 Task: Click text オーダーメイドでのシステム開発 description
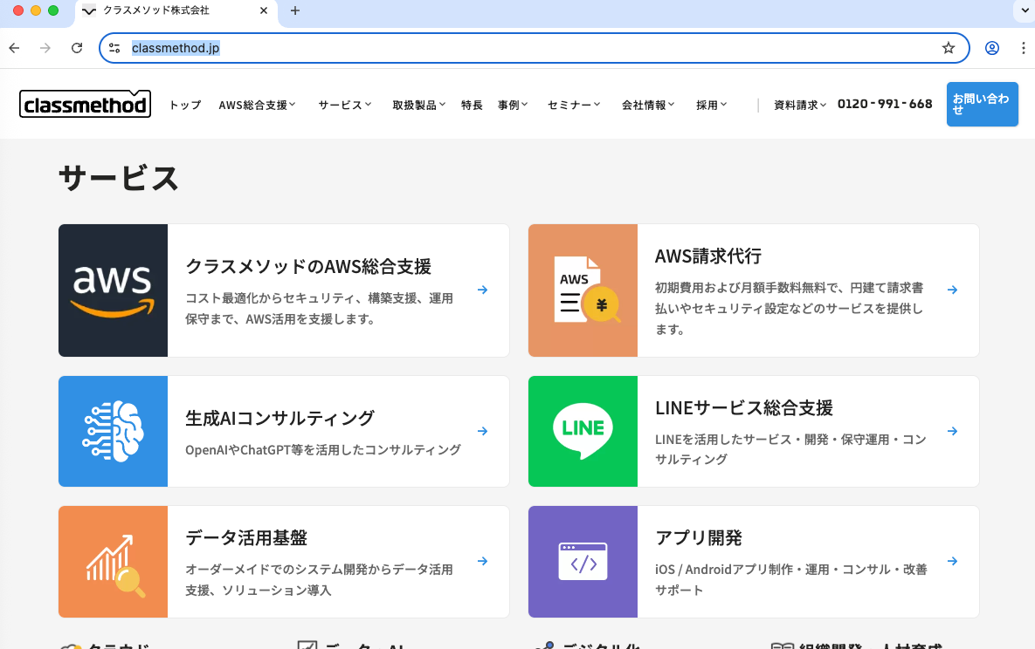pos(319,580)
